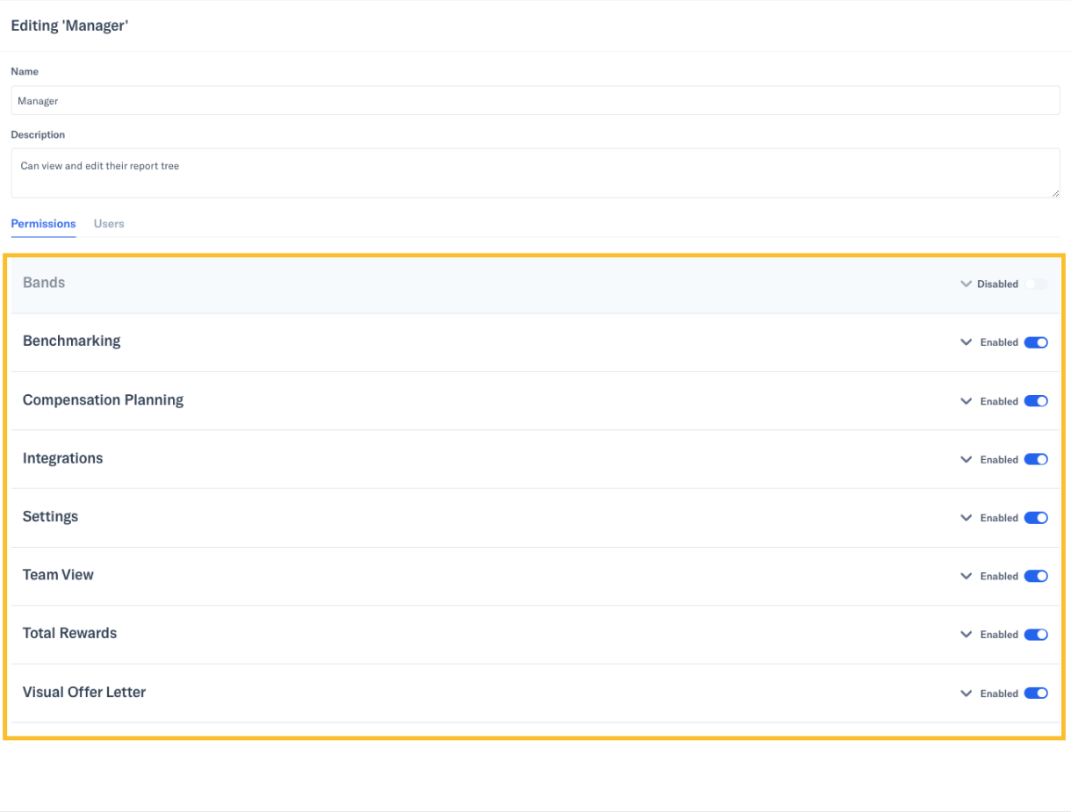Expand the Compensation Planning section
Viewport: 1071px width, 812px height.
(x=966, y=401)
